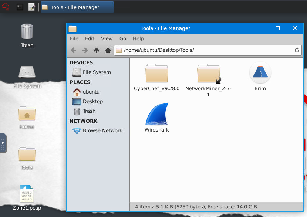Viewport: 307px width, 217px height.
Task: Click the Tools - File Manager taskbar button
Action: click(x=77, y=7)
